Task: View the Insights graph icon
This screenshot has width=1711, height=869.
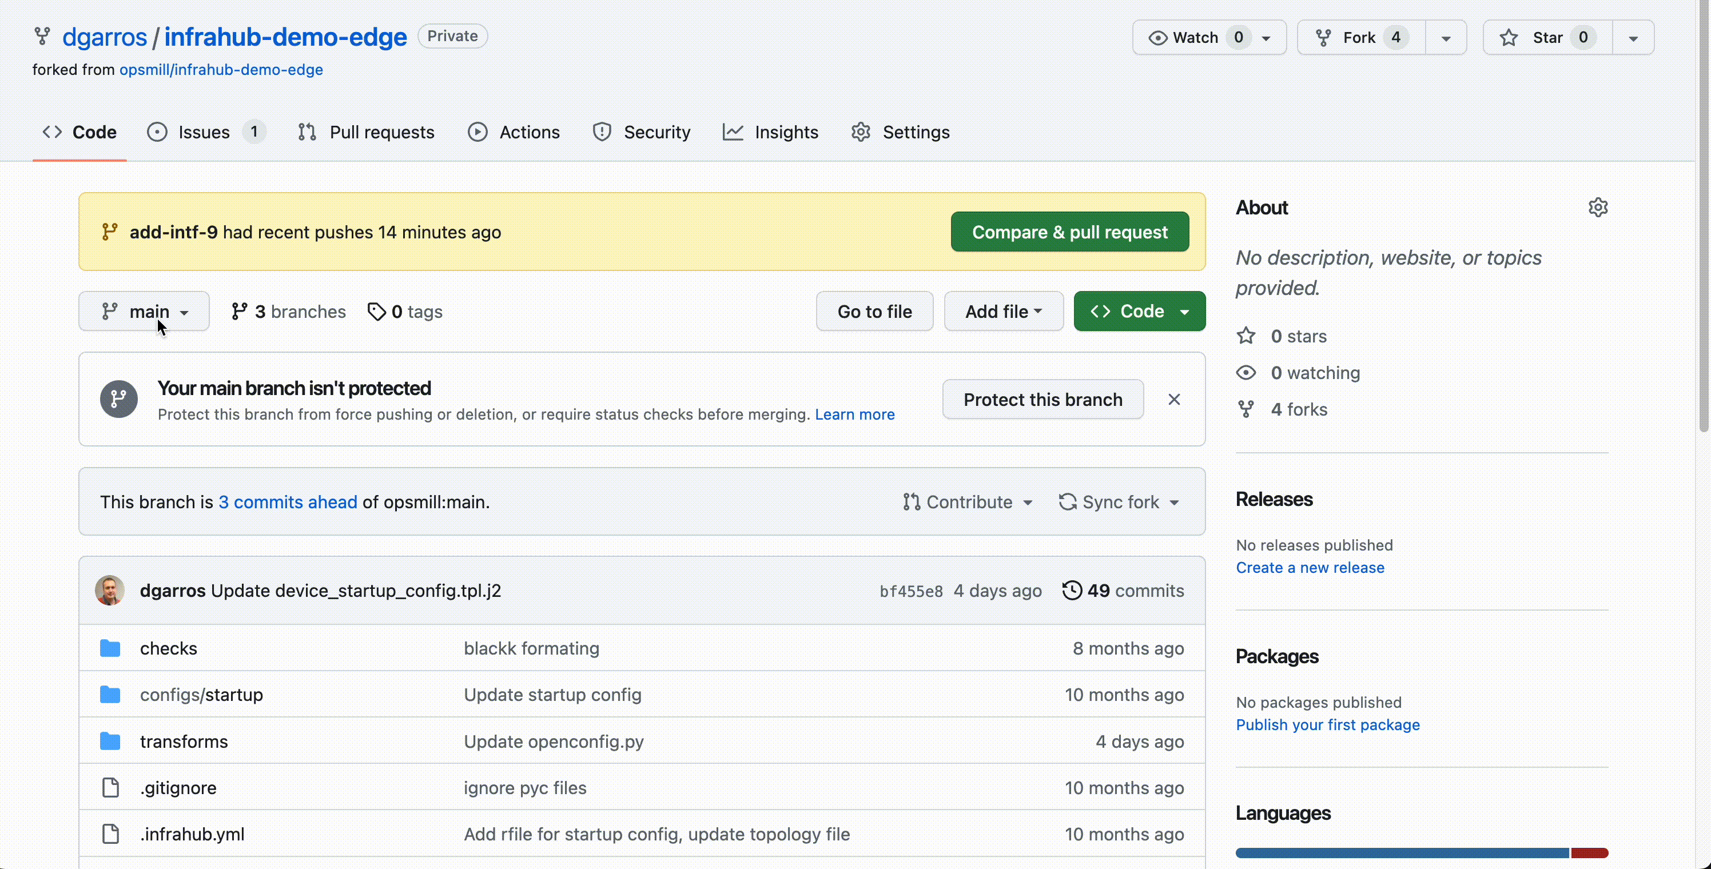Action: (x=733, y=132)
